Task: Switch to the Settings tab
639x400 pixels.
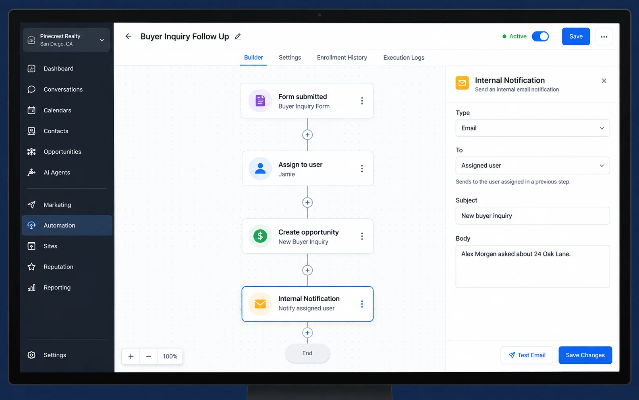Action: coord(290,58)
